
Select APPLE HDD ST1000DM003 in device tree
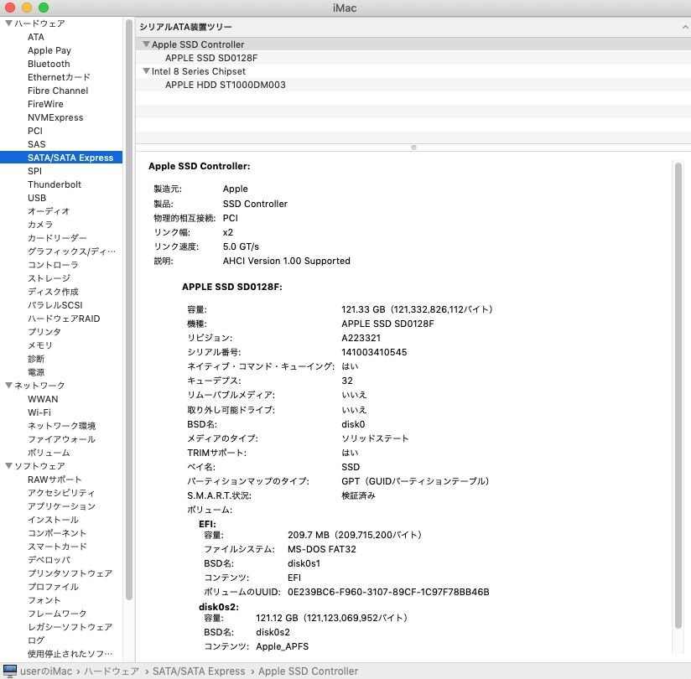pyautogui.click(x=225, y=85)
